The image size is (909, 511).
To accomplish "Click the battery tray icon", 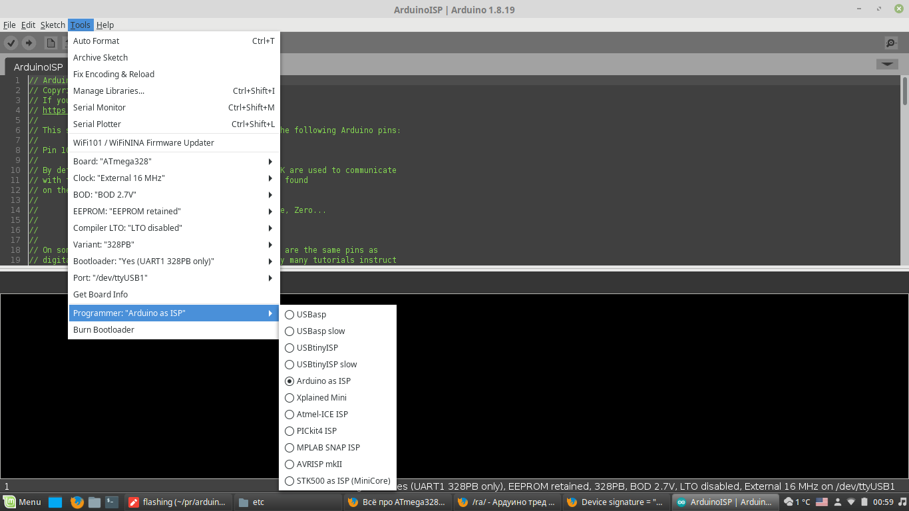I will tap(864, 502).
